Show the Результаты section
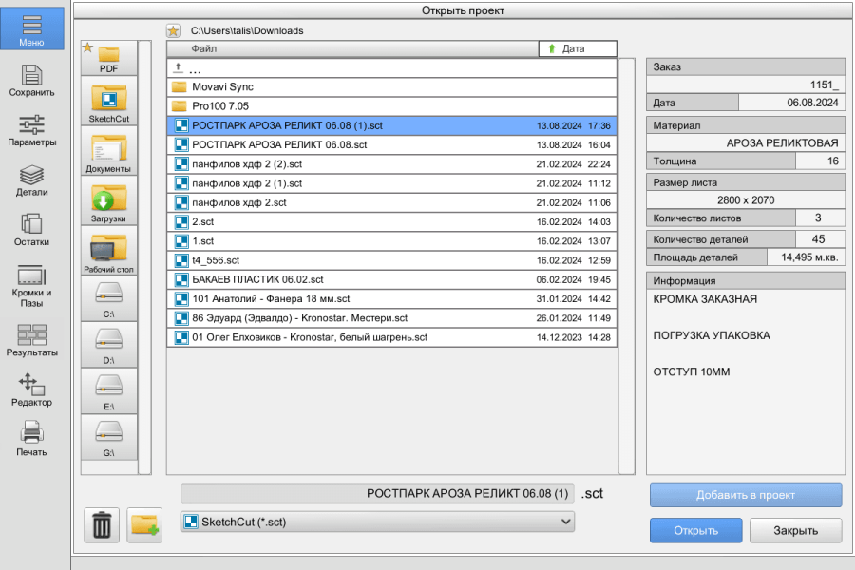Image resolution: width=855 pixels, height=570 pixels. click(x=31, y=340)
